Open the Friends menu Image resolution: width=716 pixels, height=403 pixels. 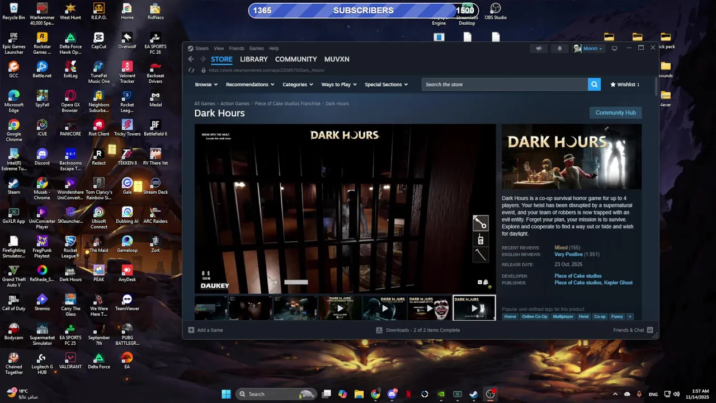tap(237, 49)
